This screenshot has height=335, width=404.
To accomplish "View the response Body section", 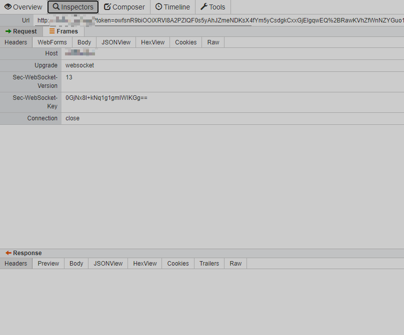I will coord(76,263).
